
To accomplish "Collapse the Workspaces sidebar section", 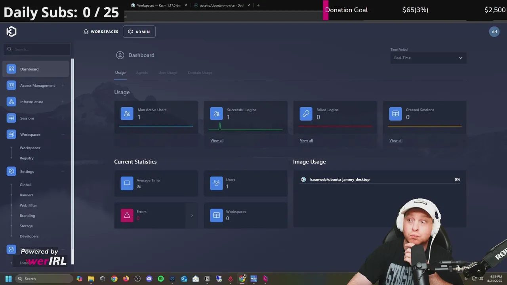I will tap(63, 135).
